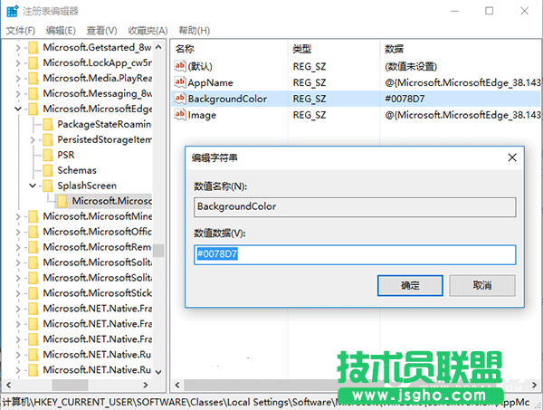Click the Microsoft.LockApp_cw5r folder icon
The height and width of the screenshot is (410, 543).
33,63
